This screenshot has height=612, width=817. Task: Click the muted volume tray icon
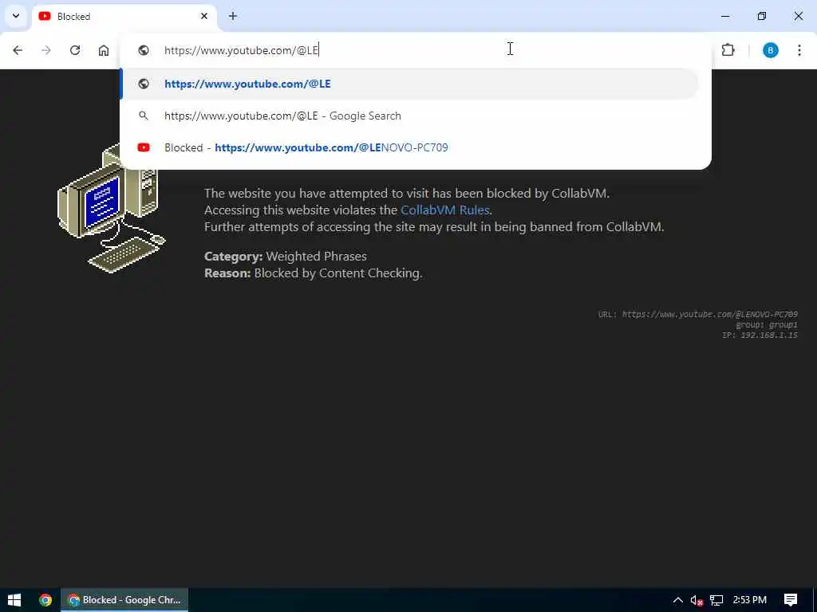697,600
